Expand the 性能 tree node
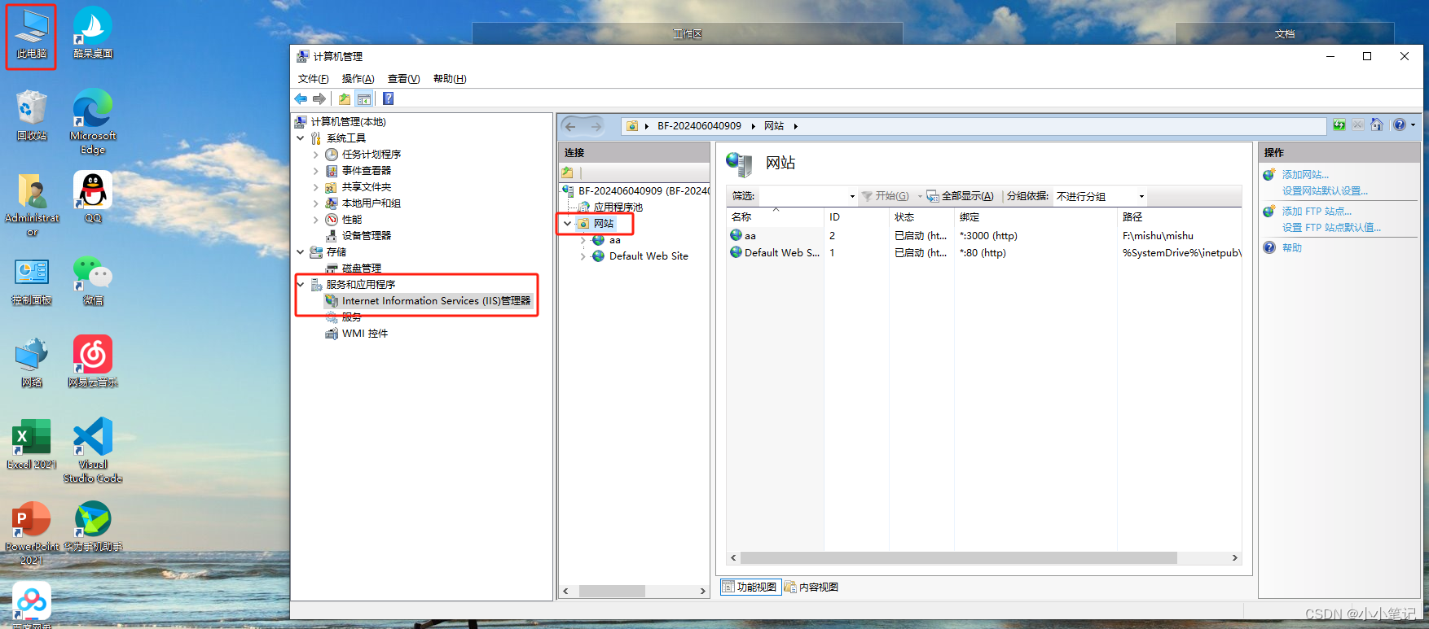This screenshot has width=1429, height=629. 316,220
